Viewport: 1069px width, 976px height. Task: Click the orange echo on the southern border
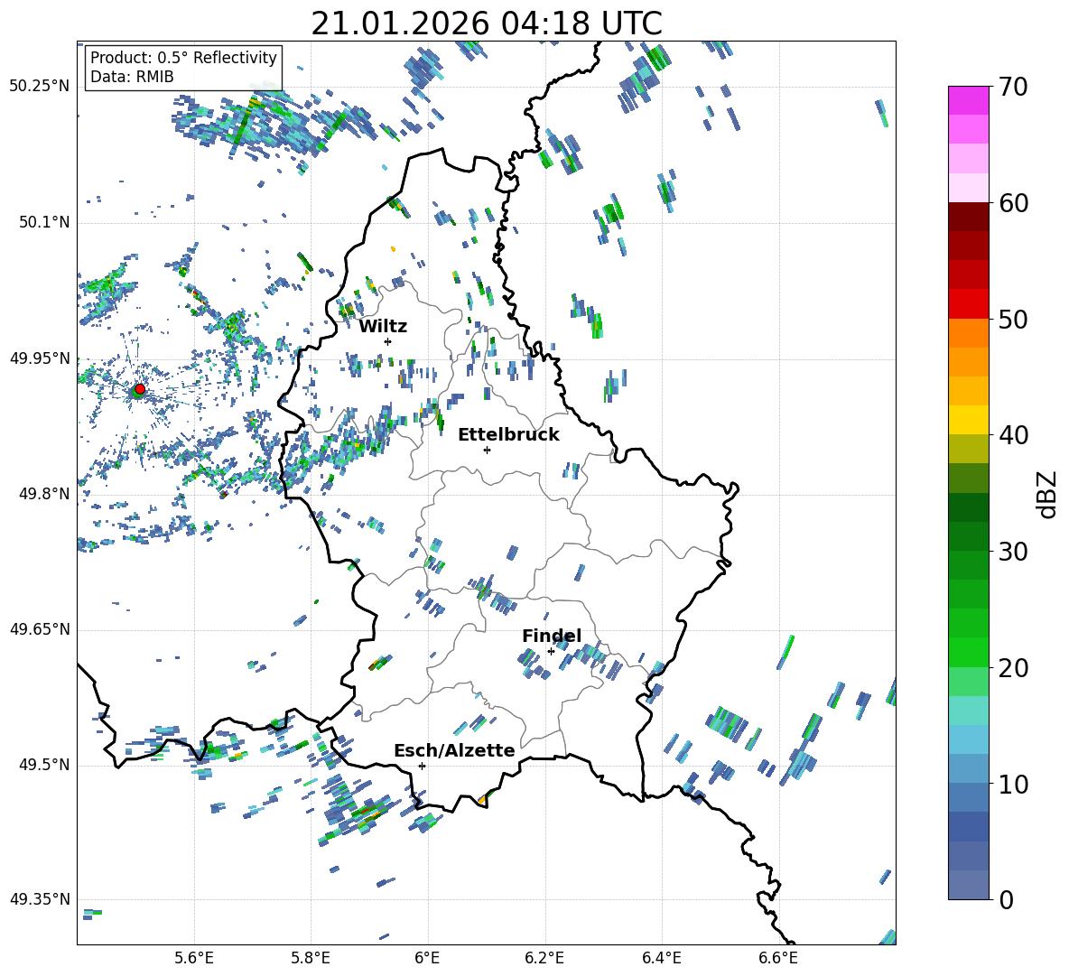482,800
